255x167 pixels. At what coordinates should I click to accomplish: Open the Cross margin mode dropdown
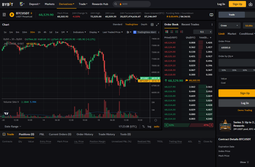point(229,25)
